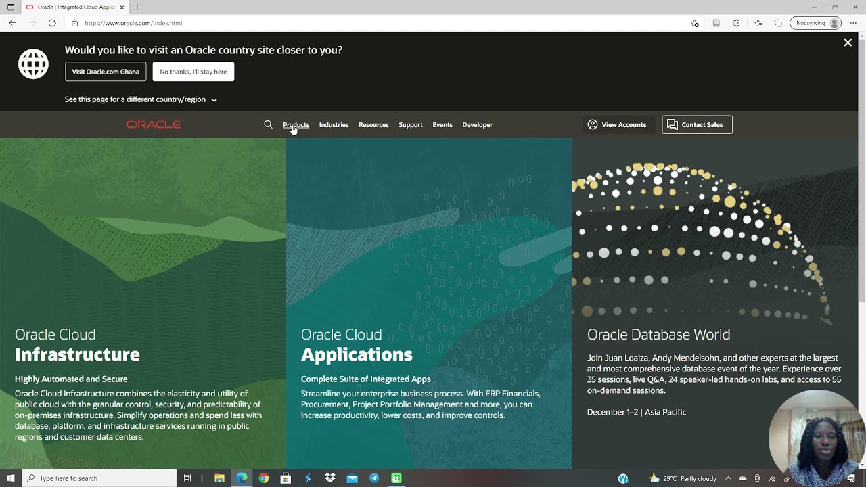Screen dimensions: 866x487
Task: Open Task View in the taskbar
Action: click(x=188, y=478)
